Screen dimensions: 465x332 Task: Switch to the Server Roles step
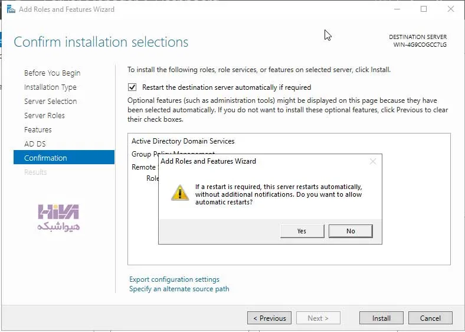pos(44,116)
